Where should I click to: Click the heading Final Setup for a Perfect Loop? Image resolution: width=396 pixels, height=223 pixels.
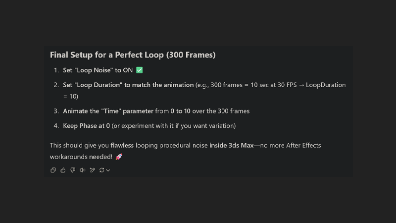coord(133,55)
